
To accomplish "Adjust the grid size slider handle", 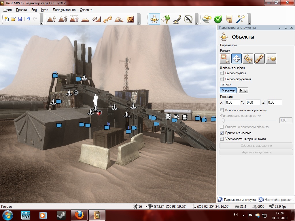I will click(x=223, y=120).
